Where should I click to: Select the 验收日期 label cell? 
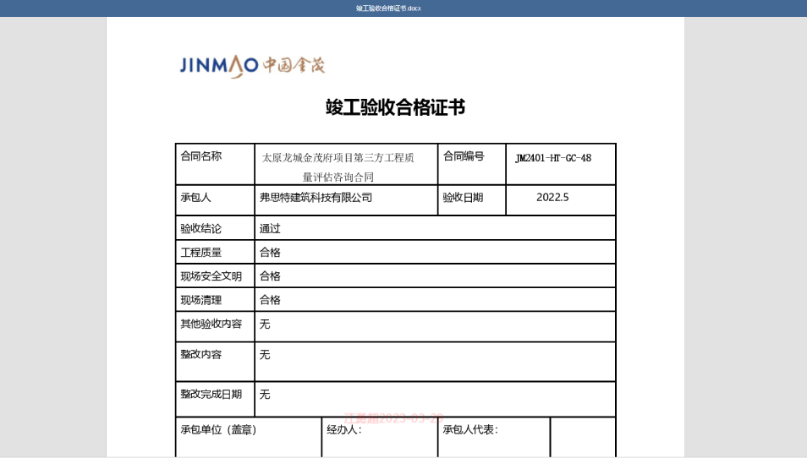464,198
